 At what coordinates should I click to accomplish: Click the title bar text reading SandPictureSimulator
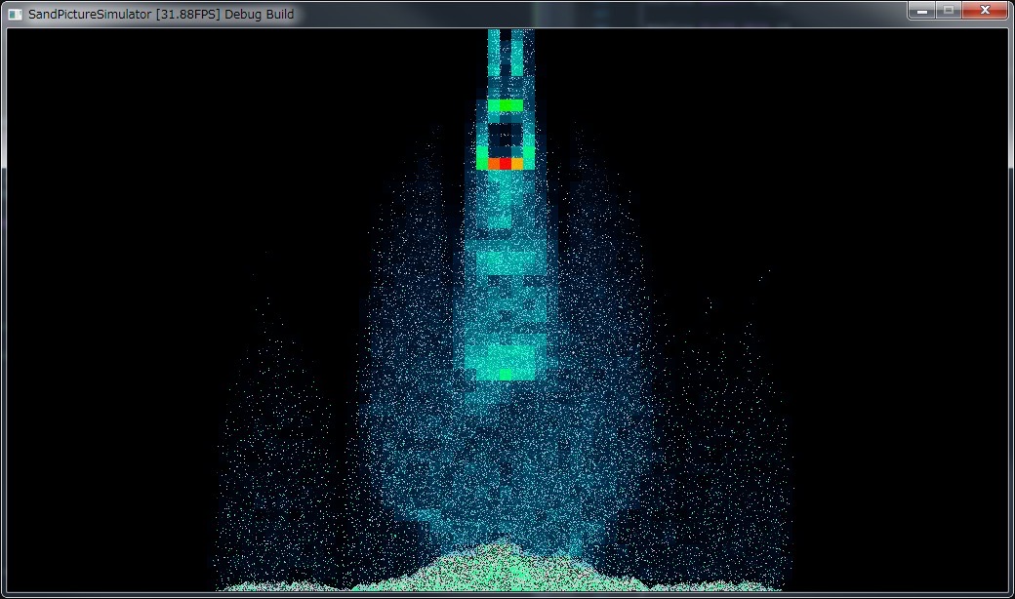(88, 15)
